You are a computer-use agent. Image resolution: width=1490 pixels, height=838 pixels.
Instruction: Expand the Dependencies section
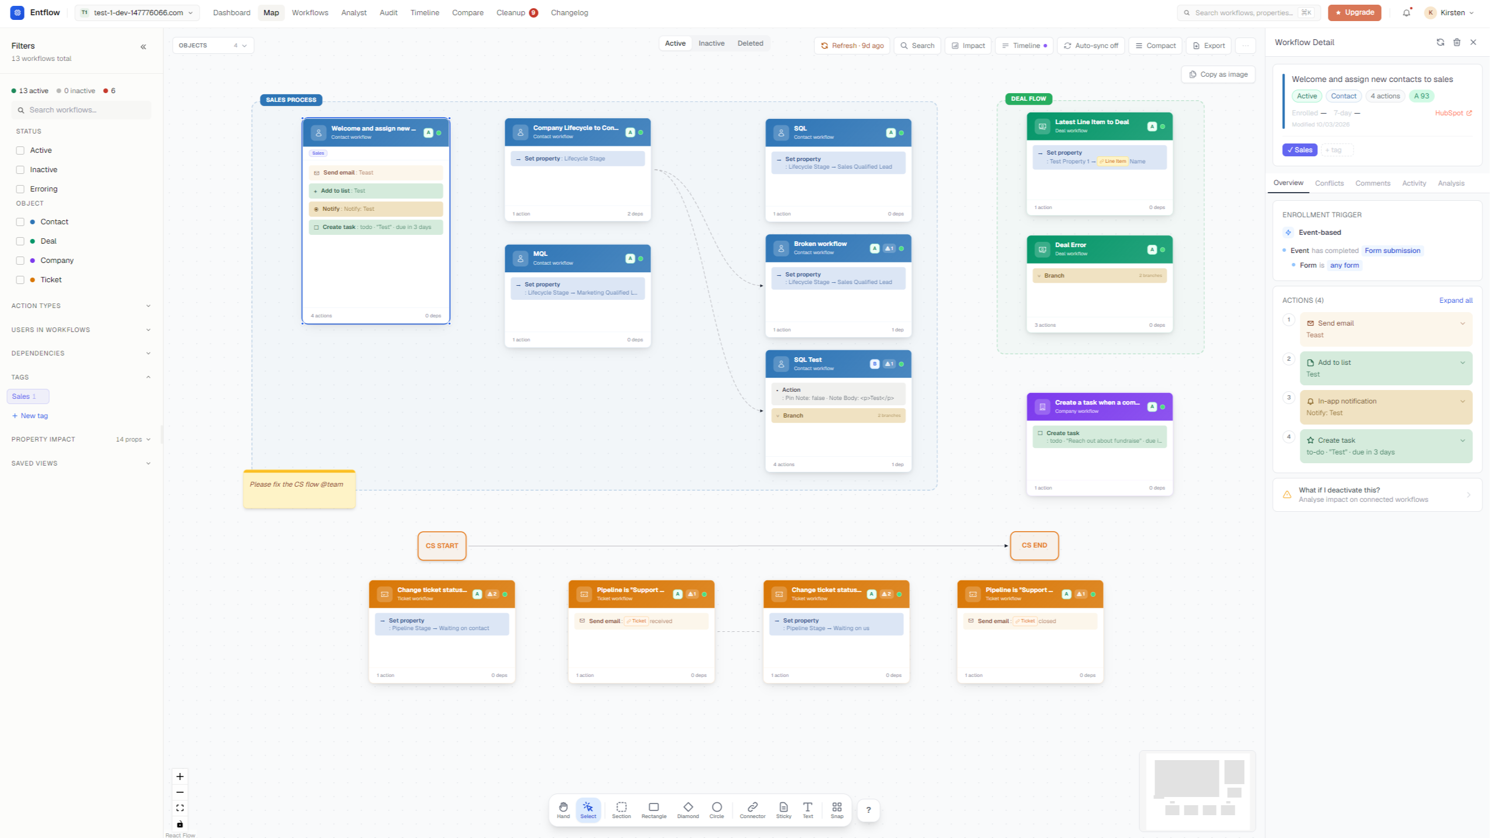(81, 353)
